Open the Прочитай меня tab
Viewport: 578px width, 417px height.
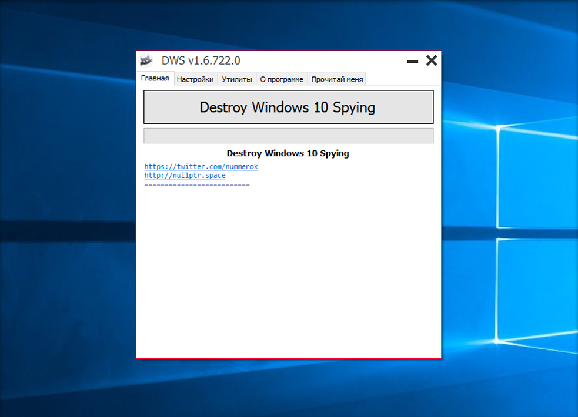coord(337,79)
